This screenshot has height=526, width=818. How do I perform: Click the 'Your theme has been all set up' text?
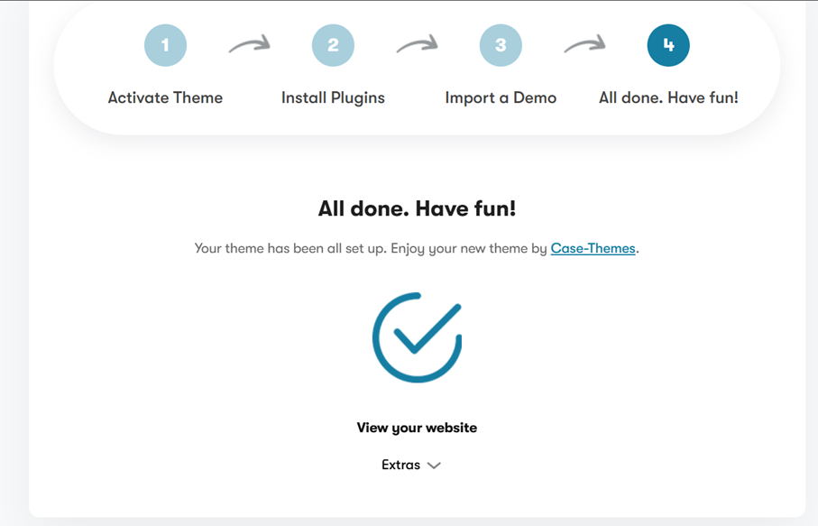coord(290,248)
